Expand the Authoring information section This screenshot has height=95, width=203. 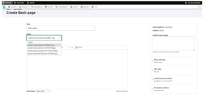[x=174, y=80]
